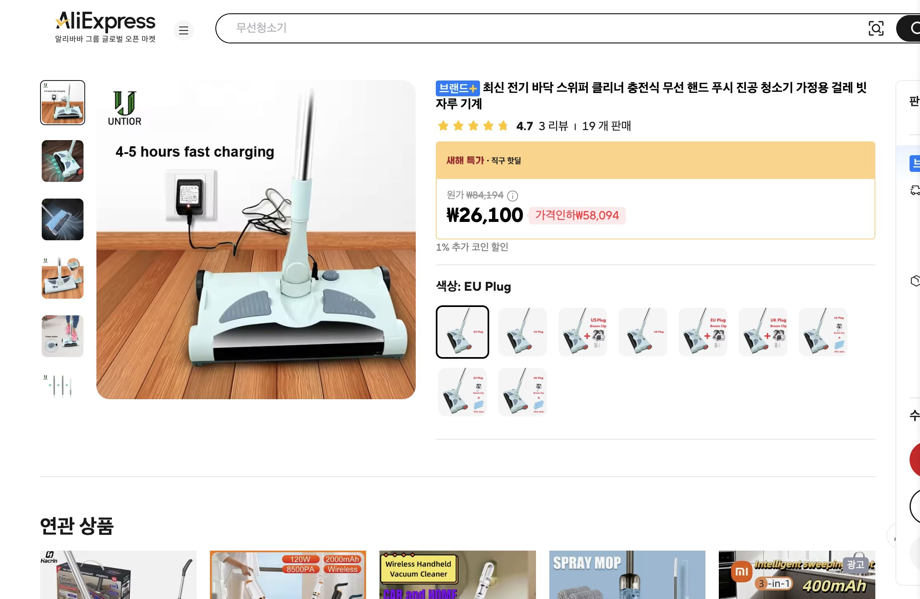Select the UK Plug variant
This screenshot has height=599, width=920.
tap(643, 332)
